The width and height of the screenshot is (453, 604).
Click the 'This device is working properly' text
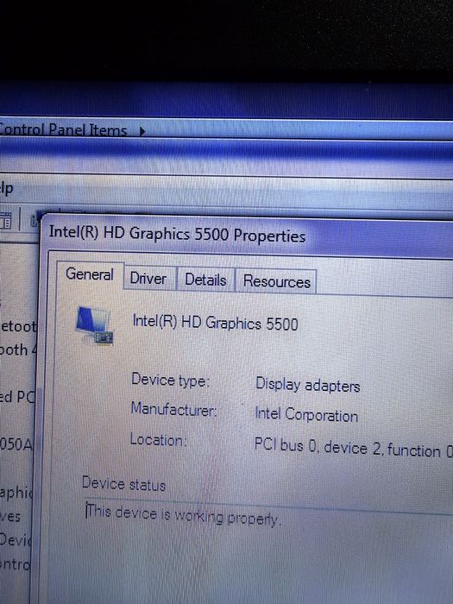click(183, 514)
